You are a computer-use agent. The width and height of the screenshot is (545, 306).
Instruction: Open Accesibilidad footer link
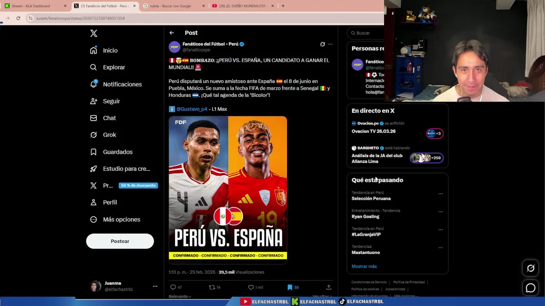(x=395, y=289)
